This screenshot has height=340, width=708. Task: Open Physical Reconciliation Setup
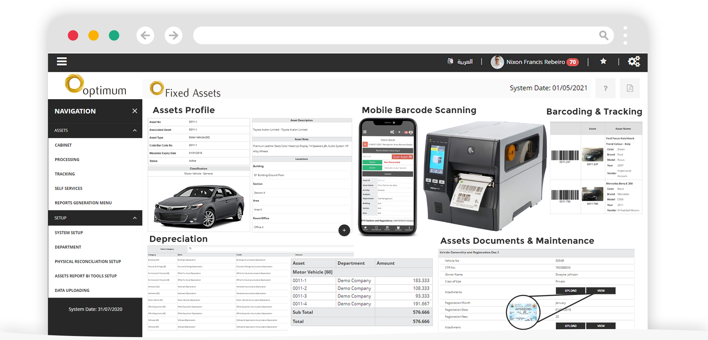pos(88,262)
